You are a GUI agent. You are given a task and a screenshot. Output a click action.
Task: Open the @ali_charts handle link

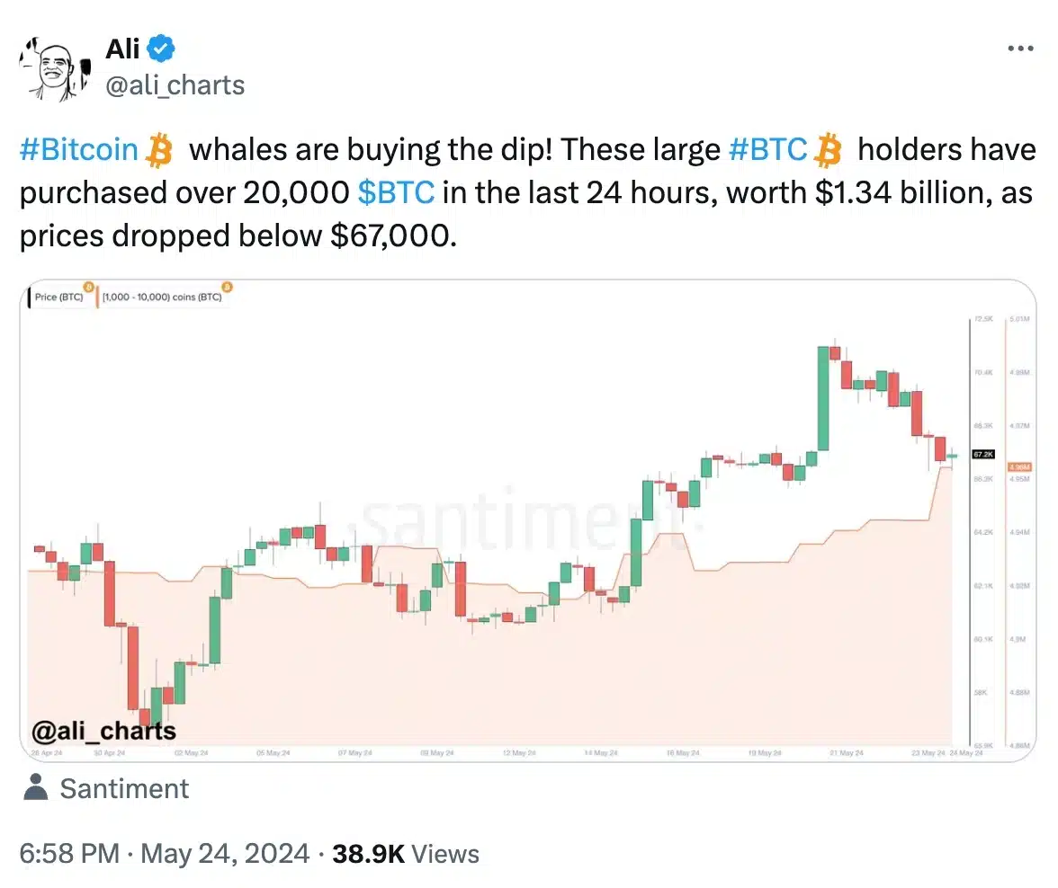coord(175,85)
